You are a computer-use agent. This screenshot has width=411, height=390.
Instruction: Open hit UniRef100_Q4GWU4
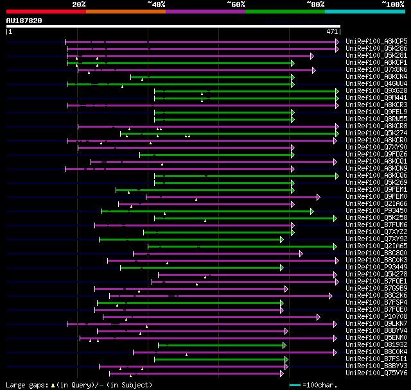(x=376, y=84)
